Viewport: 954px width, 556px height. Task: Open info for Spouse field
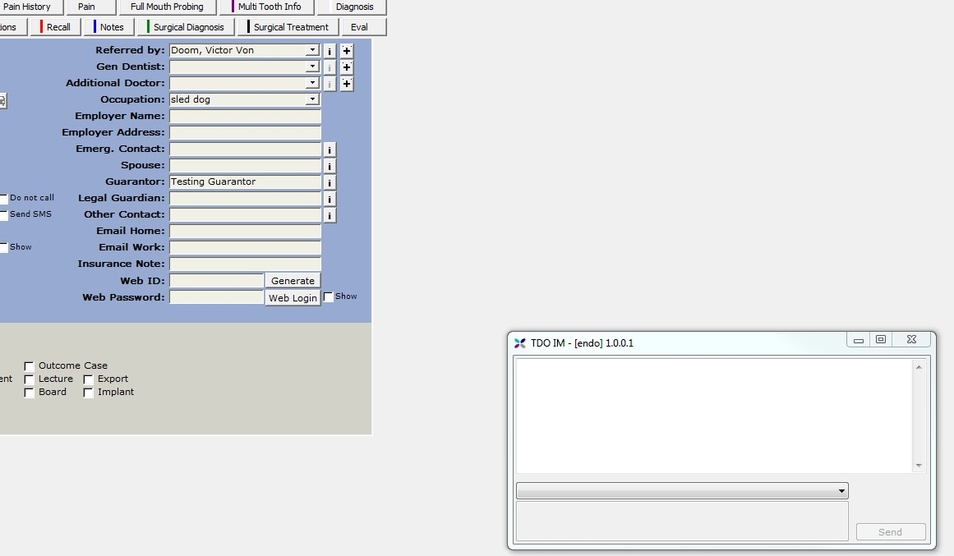(330, 167)
